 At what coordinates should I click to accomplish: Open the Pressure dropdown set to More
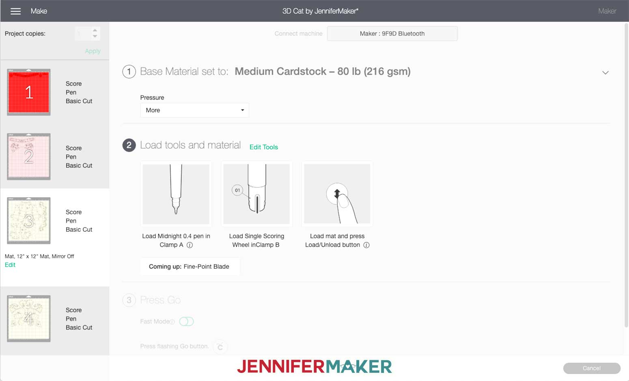195,110
